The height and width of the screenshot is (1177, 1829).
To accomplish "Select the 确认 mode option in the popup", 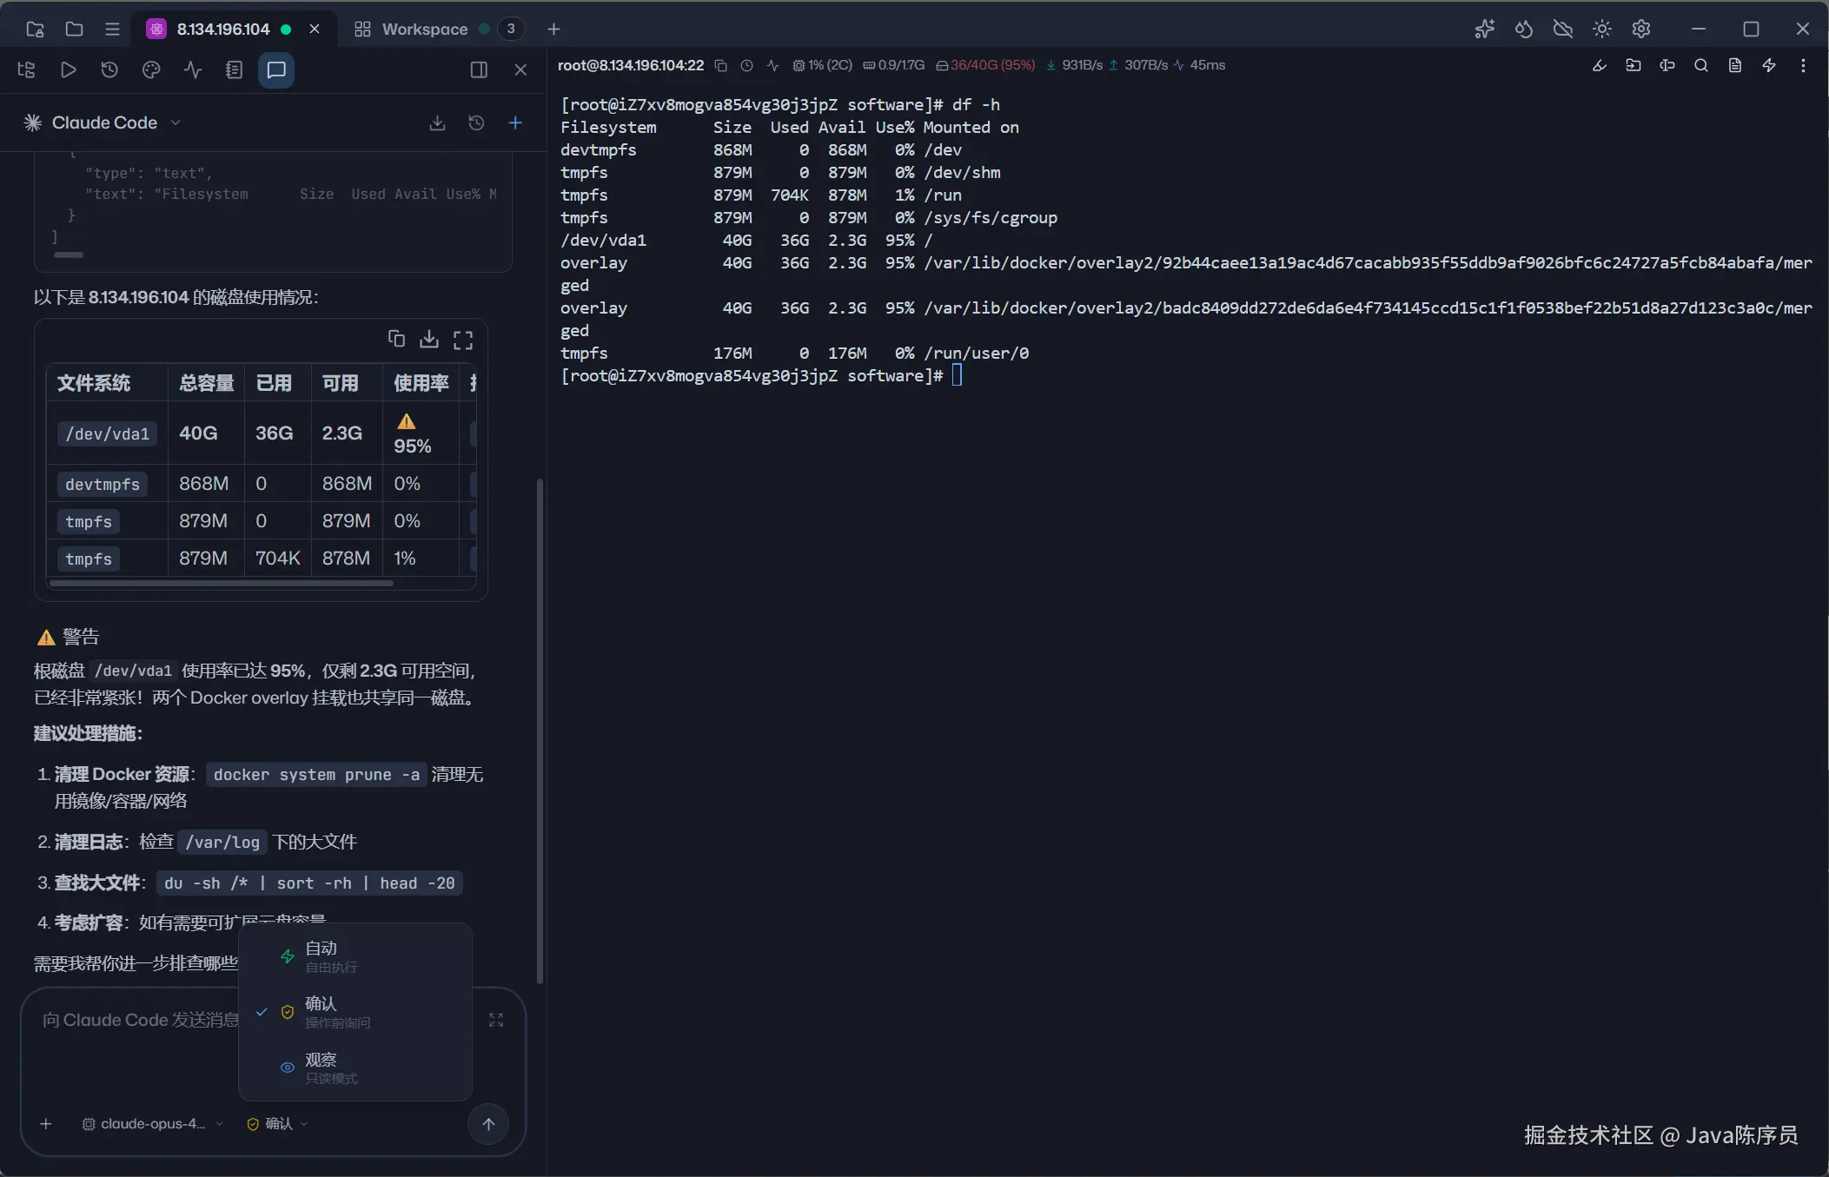I will pos(355,1011).
